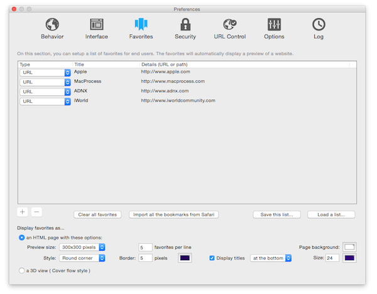Click Import all the bookmarks from Safari
The image size is (377, 294).
coord(174,214)
